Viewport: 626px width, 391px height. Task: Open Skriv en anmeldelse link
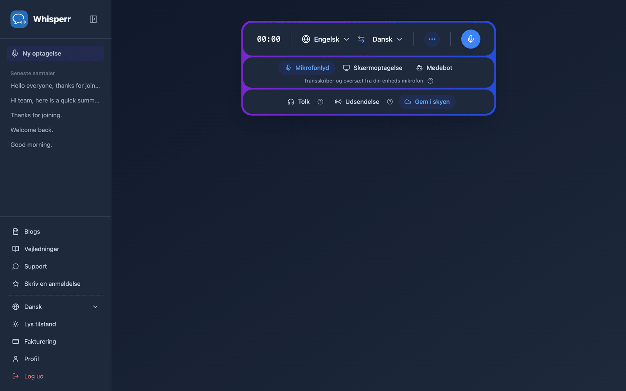click(x=56, y=284)
